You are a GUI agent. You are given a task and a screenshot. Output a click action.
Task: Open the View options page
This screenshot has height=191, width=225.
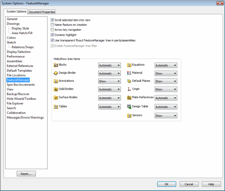coord(10,89)
